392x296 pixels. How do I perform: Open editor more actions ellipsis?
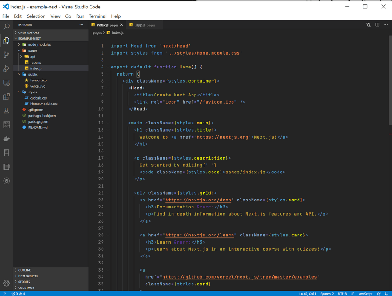tap(386, 25)
